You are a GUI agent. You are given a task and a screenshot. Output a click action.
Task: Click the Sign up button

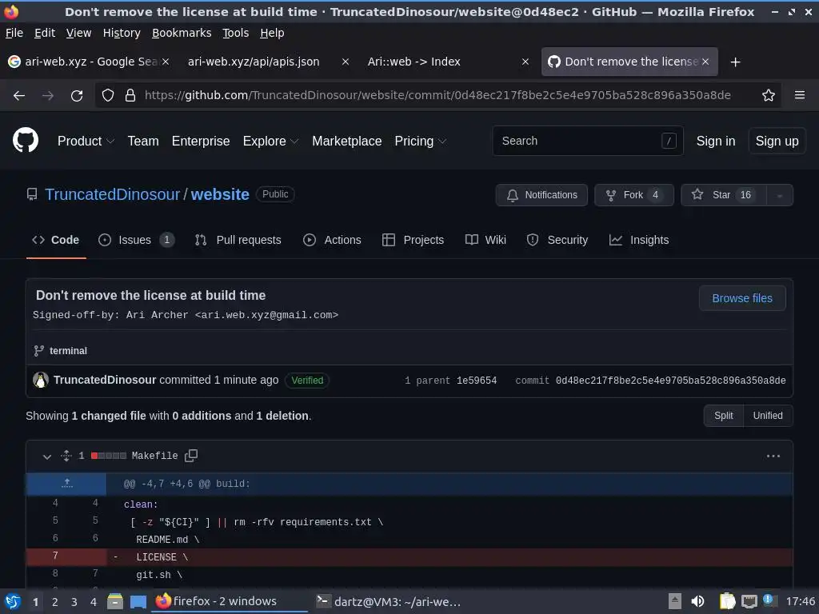coord(777,141)
